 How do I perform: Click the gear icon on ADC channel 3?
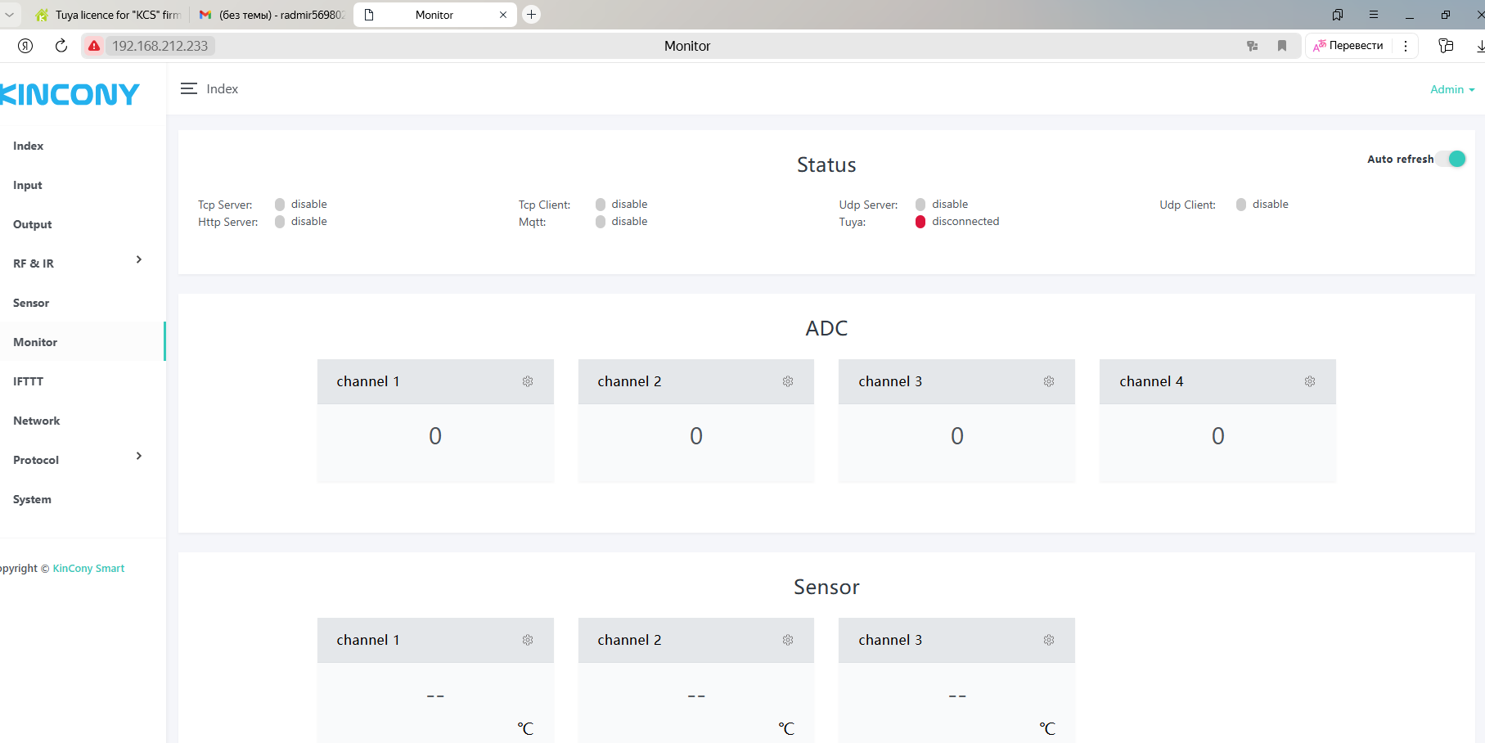pos(1049,381)
